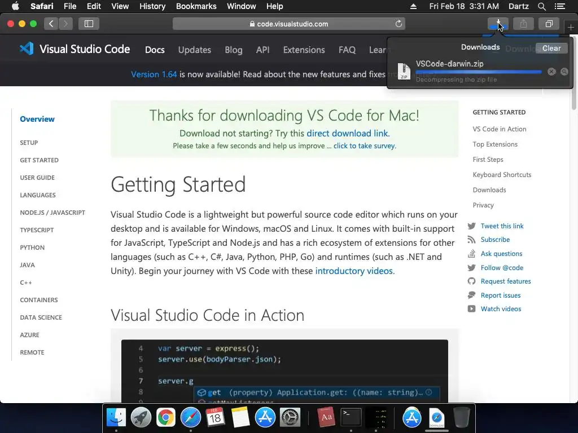The width and height of the screenshot is (578, 433).
Task: Add a new tab with plus button
Action: pos(571,27)
